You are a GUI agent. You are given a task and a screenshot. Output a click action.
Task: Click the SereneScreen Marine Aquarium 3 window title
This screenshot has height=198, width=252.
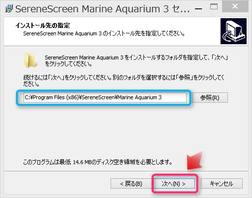point(103,9)
